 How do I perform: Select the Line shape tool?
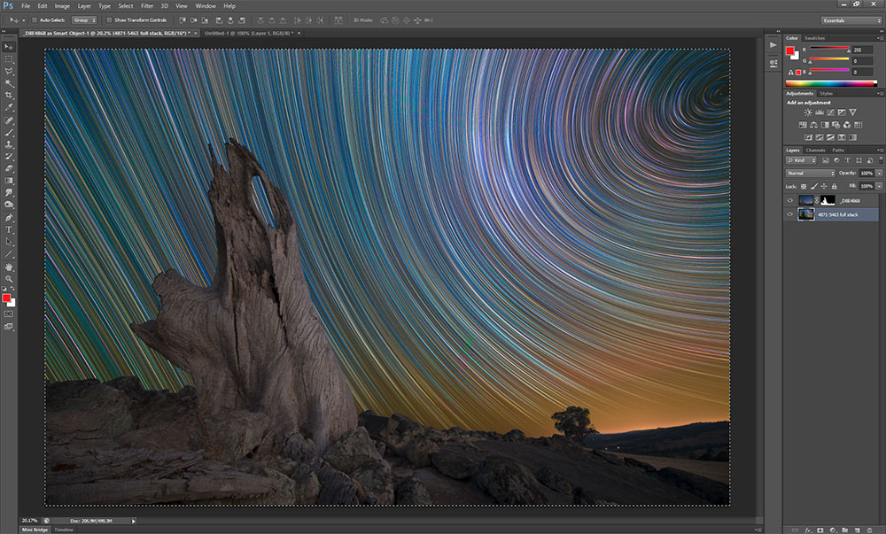point(9,254)
